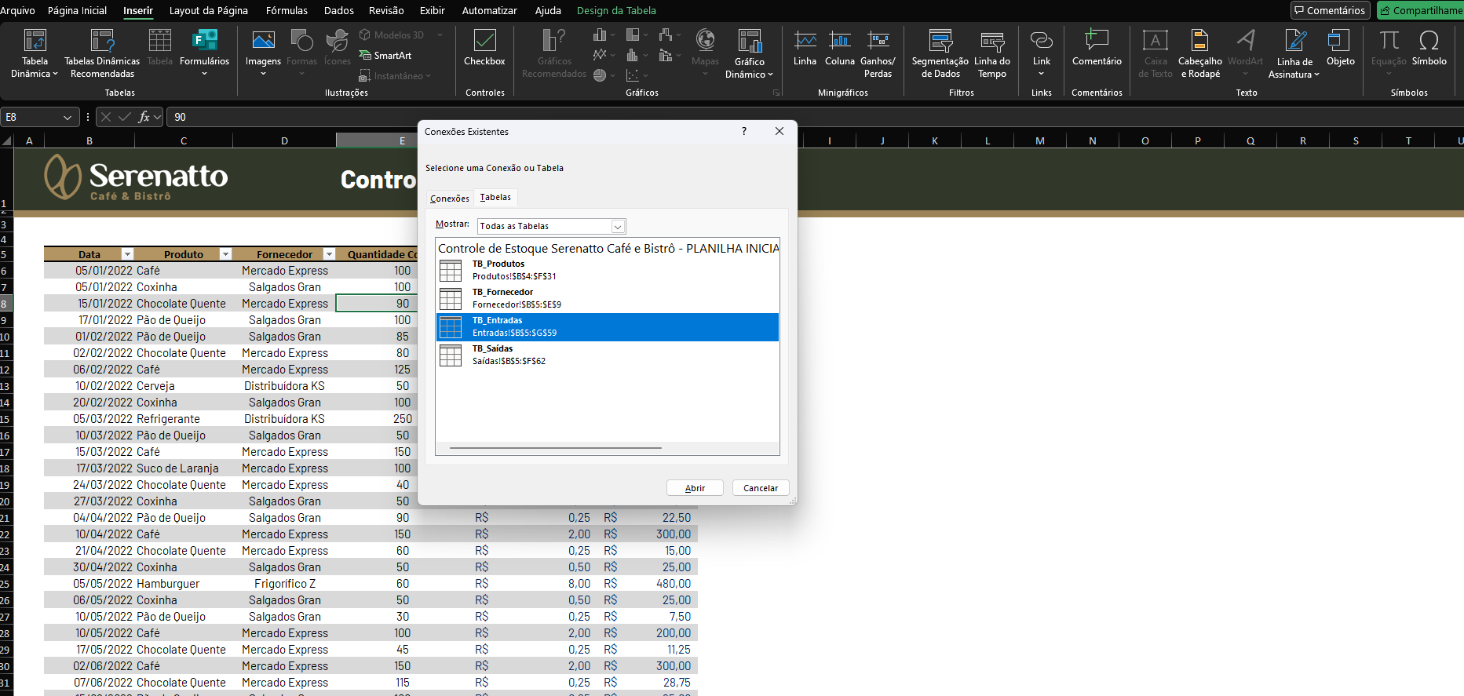Add a Comentário from ribbon
Viewport: 1464px width, 696px height.
(x=1097, y=47)
